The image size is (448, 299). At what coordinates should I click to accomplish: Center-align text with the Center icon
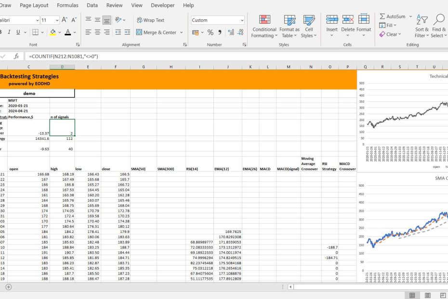(98, 32)
